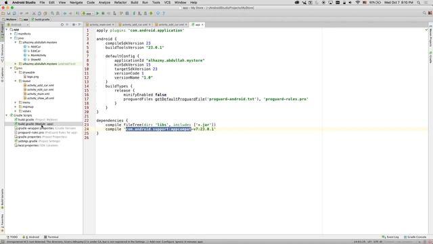The image size is (433, 244).
Task: Collapse the java folder
Action: click(11, 38)
